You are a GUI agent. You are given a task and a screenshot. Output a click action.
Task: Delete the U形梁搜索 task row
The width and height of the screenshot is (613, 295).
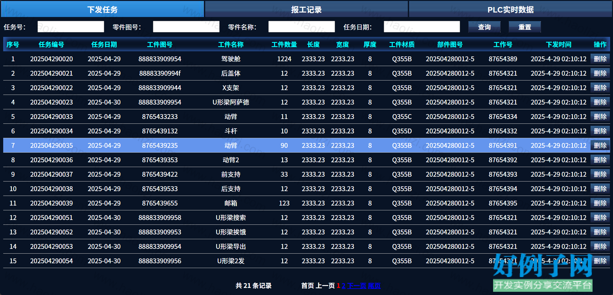[x=600, y=217]
